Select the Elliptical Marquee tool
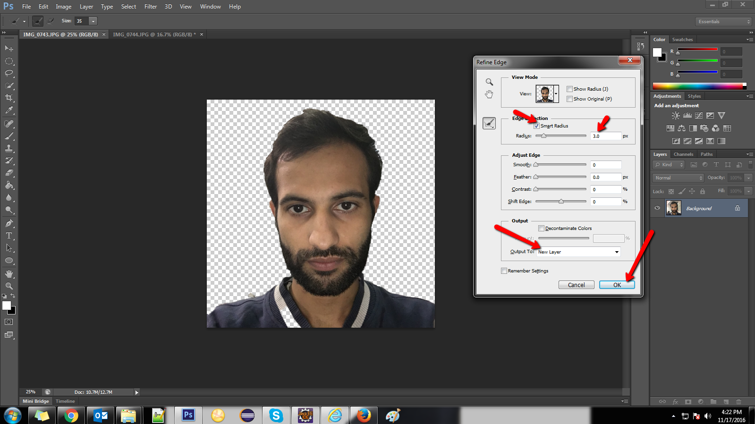Viewport: 755px width, 424px height. click(9, 61)
